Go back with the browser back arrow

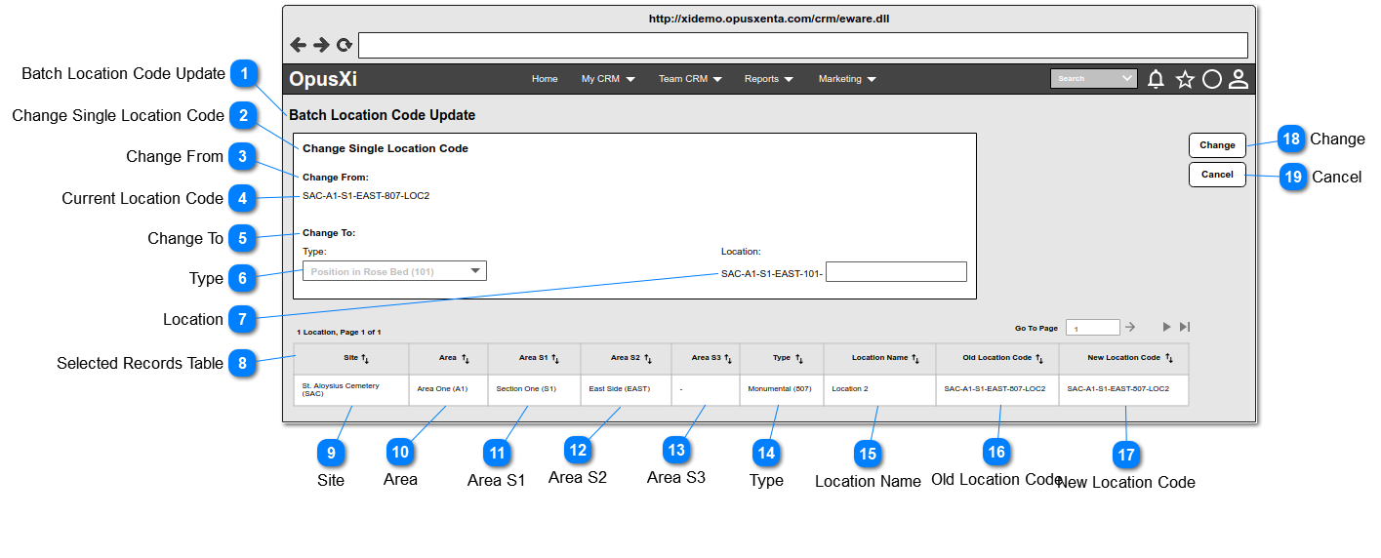coord(299,45)
